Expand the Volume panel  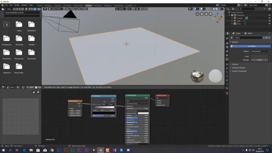click(x=235, y=64)
